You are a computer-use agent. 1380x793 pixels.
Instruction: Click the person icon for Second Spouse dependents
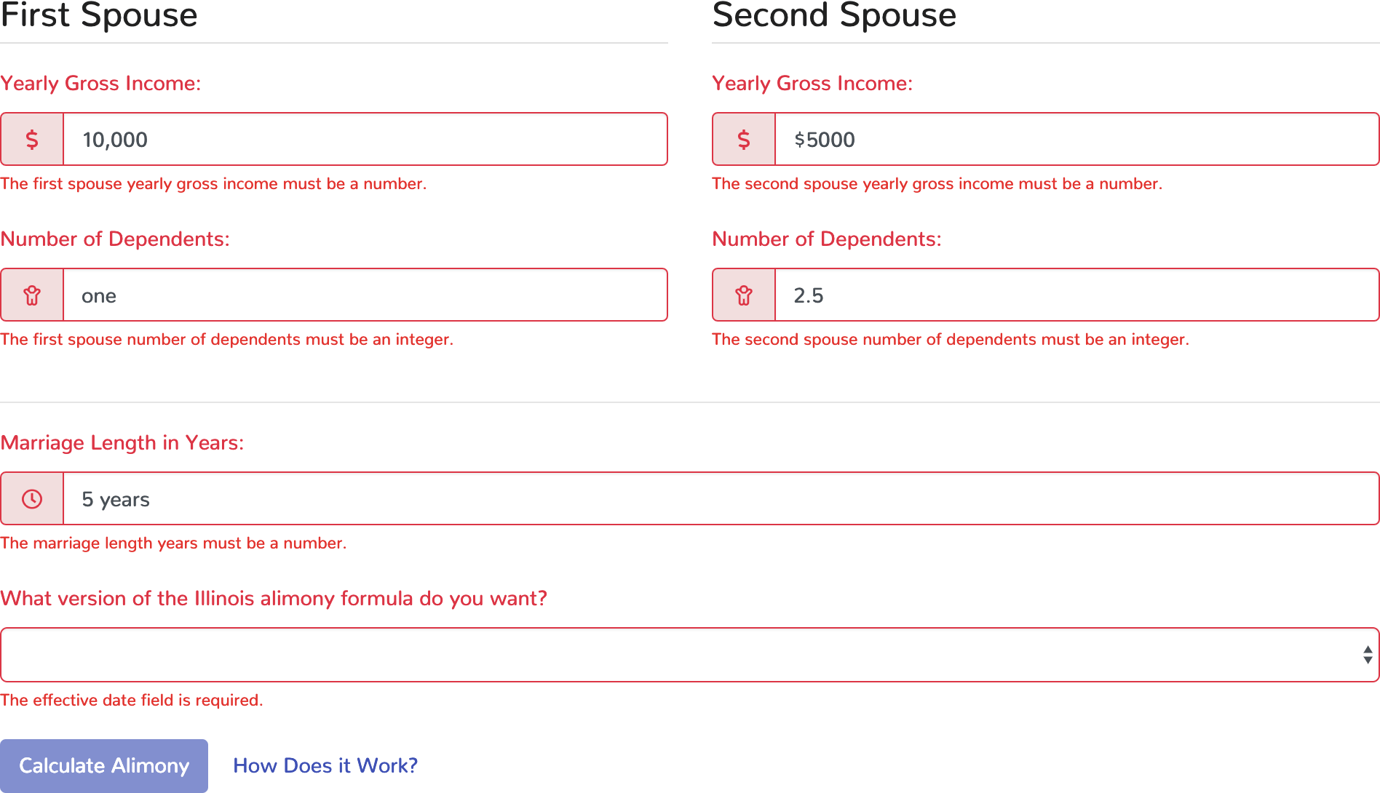click(x=742, y=295)
